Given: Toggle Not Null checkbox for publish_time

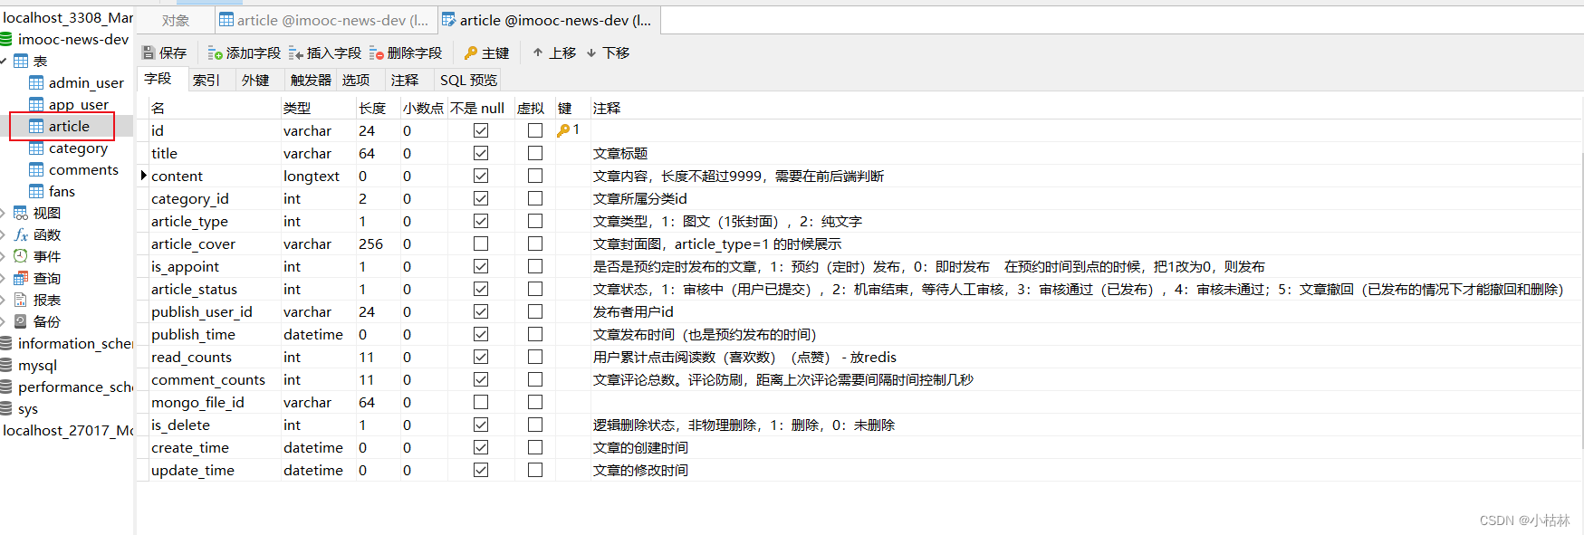Looking at the screenshot, I should tap(481, 334).
